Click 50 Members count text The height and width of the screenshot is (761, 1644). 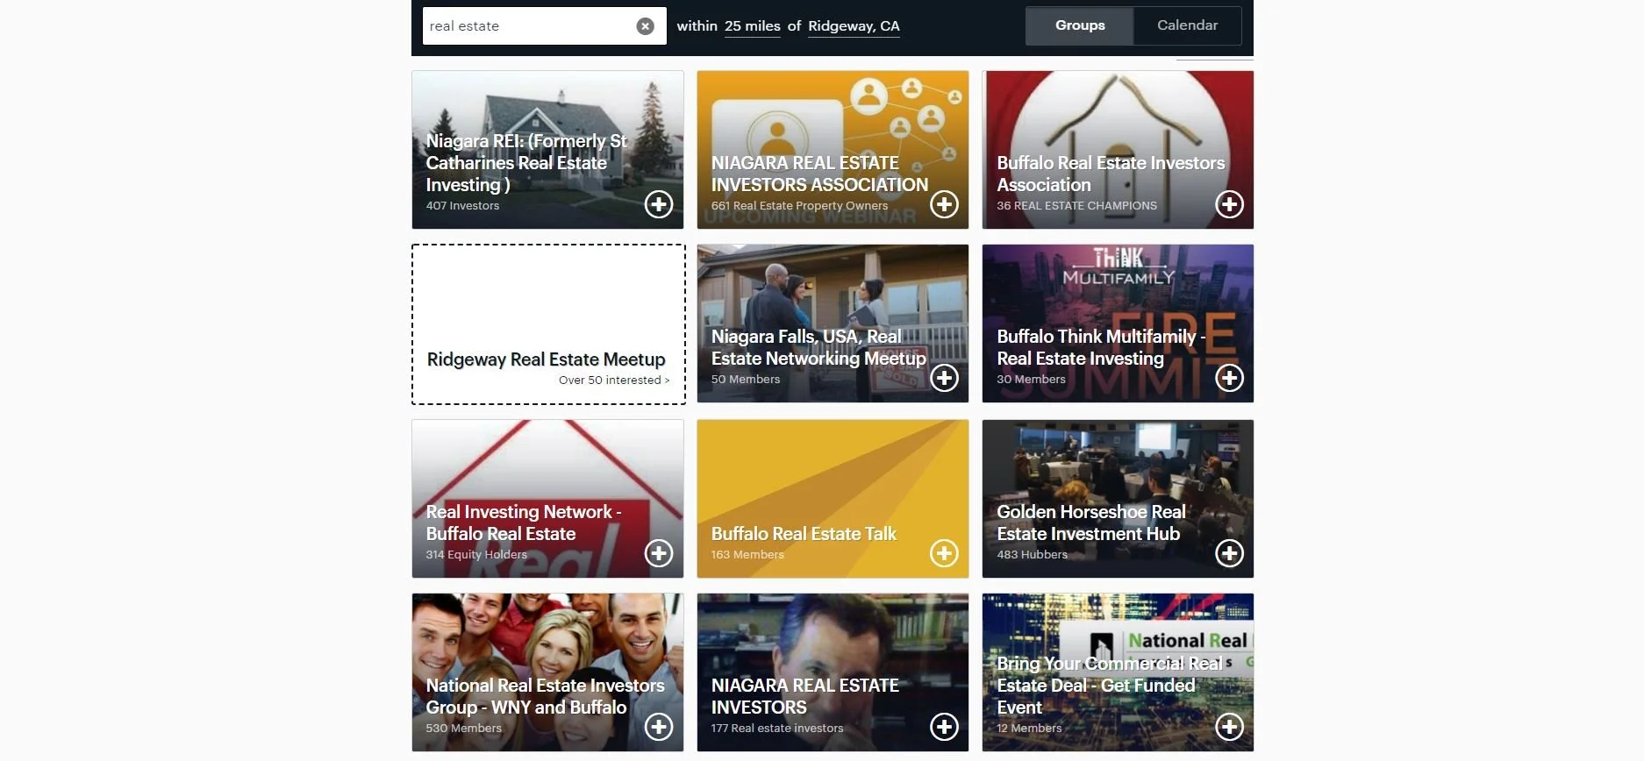click(x=746, y=380)
